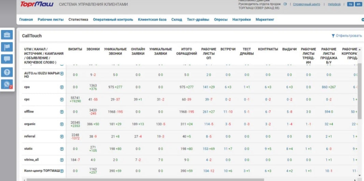364x181 pixels.
Task: Expand the offline row
Action: (62, 112)
